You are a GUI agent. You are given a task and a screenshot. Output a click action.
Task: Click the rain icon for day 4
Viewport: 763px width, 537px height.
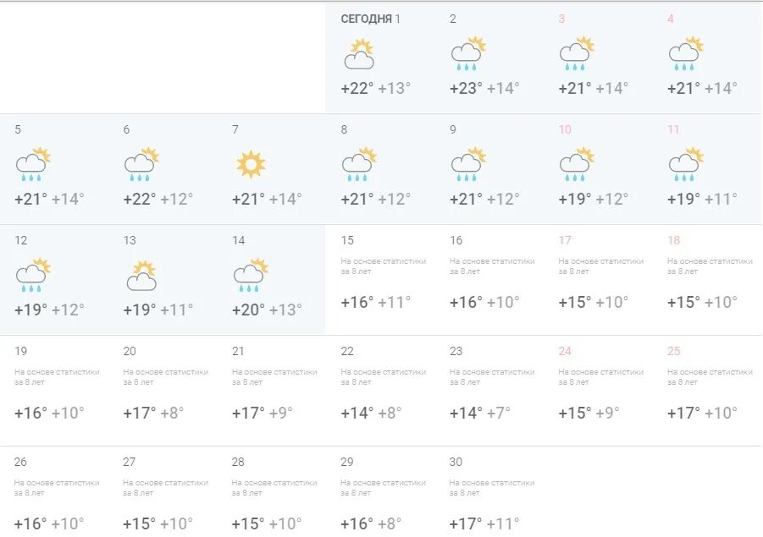686,53
